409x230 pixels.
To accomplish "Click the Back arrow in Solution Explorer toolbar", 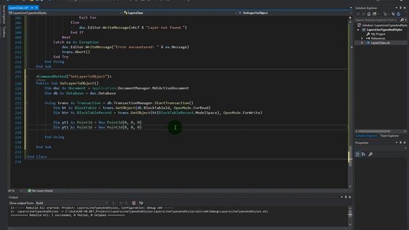I will click(x=358, y=14).
